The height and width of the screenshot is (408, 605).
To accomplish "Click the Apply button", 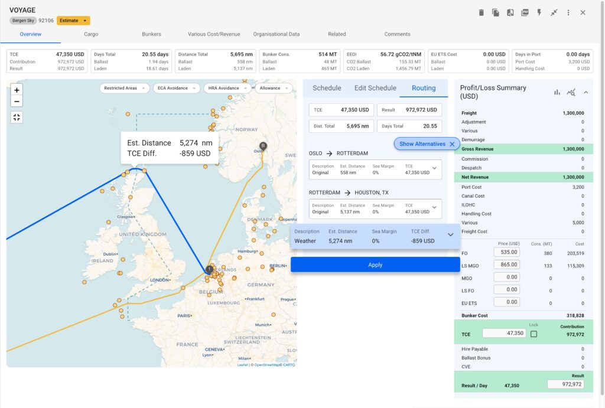I will 375,265.
